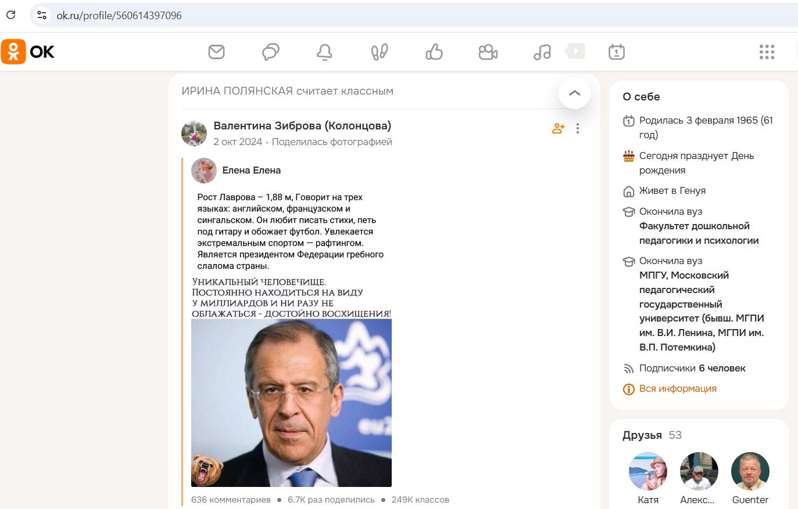View the 636 комментариев on the post
The image size is (798, 509).
click(x=232, y=499)
